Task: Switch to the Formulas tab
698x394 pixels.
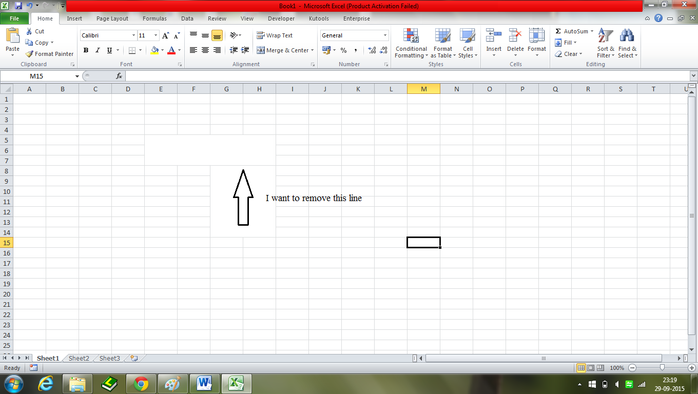Action: coord(154,18)
